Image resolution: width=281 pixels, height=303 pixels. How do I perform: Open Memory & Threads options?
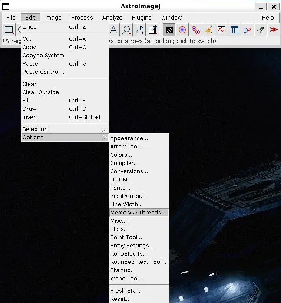point(138,213)
